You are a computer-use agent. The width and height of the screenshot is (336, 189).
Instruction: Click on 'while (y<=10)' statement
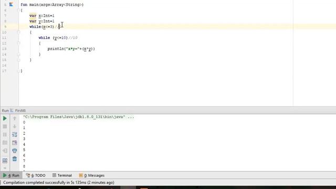[x=53, y=38]
